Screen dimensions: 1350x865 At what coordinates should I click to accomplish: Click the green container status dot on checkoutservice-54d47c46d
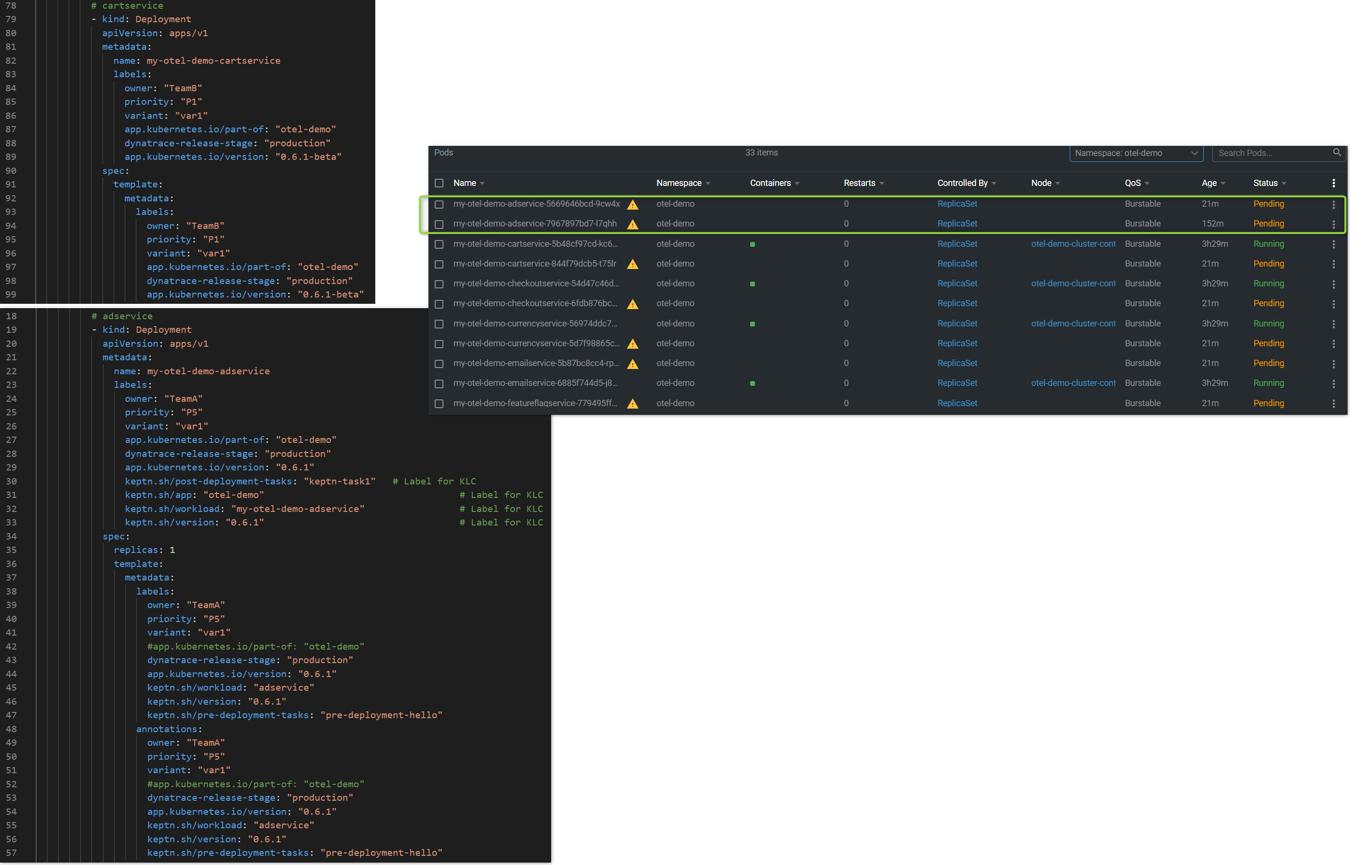click(753, 284)
